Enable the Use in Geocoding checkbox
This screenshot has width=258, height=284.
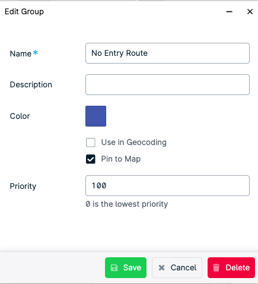[91, 143]
